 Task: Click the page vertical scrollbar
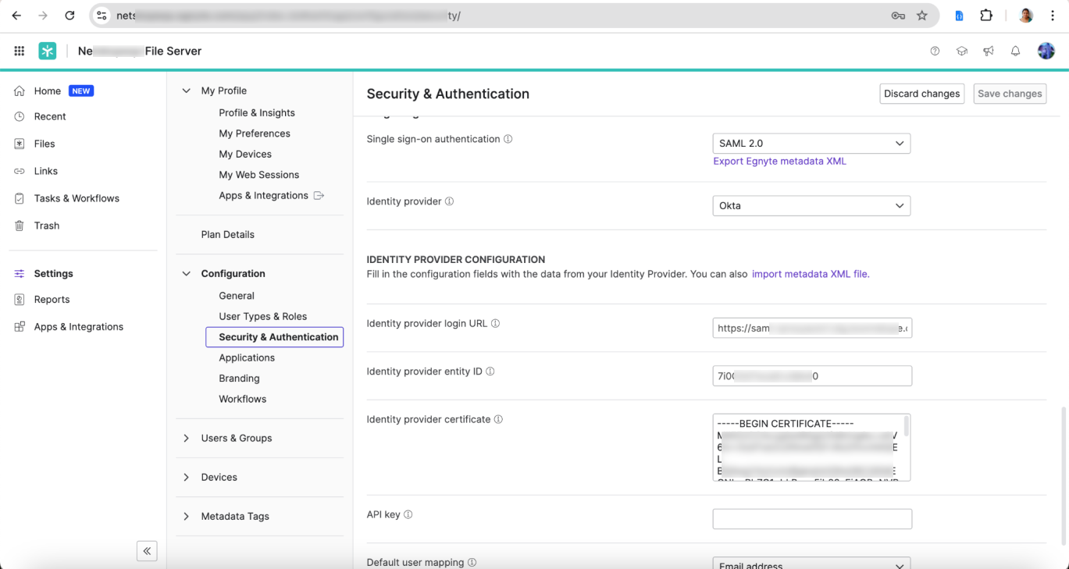[x=1064, y=476]
